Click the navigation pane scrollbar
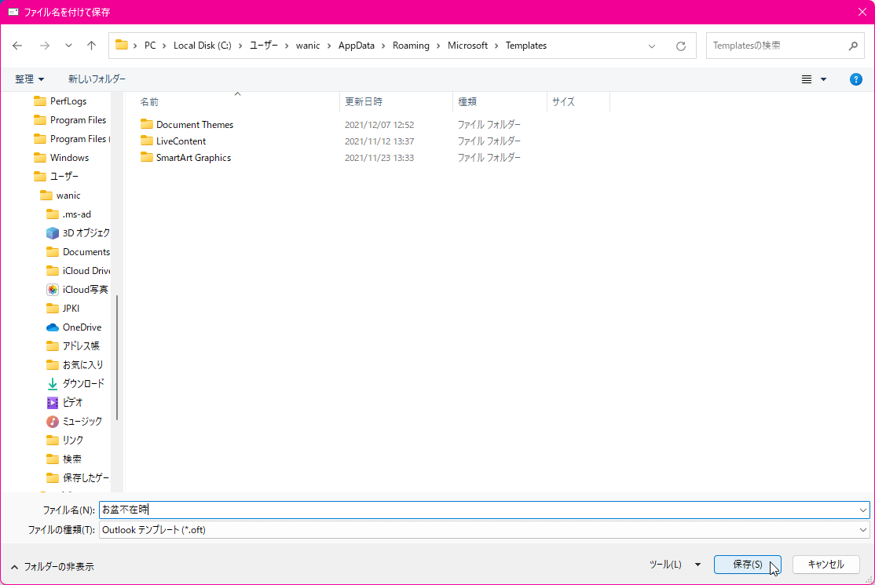875x585 pixels. pos(116,357)
